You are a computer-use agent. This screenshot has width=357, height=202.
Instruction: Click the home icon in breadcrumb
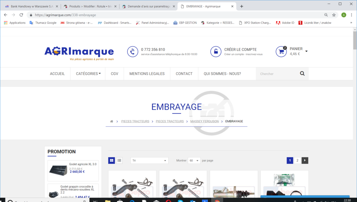pos(111,121)
